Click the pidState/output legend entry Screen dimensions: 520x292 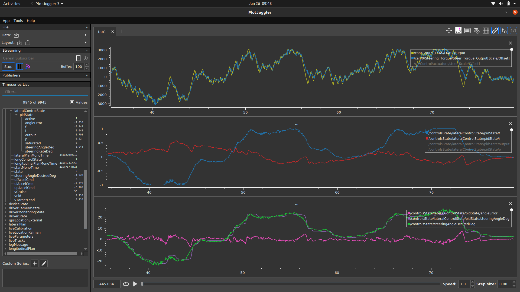tap(469, 144)
